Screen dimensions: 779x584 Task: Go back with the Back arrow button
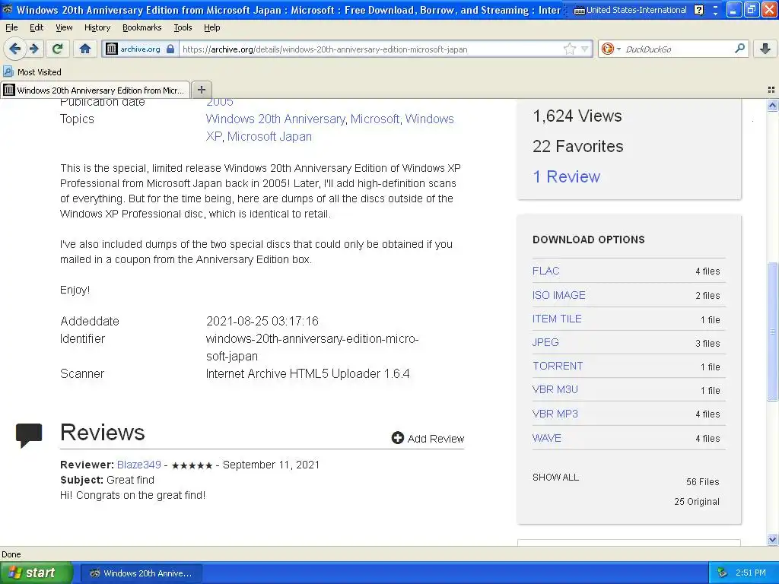(x=15, y=49)
